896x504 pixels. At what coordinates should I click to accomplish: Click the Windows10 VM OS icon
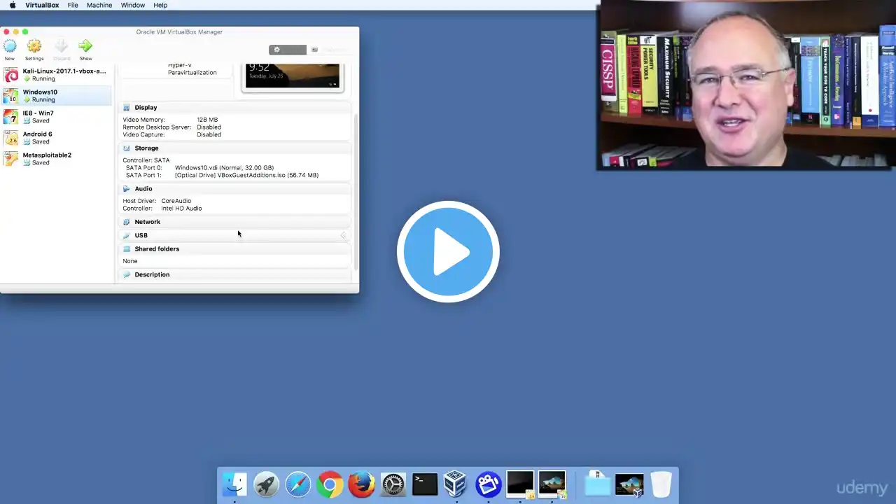click(11, 96)
